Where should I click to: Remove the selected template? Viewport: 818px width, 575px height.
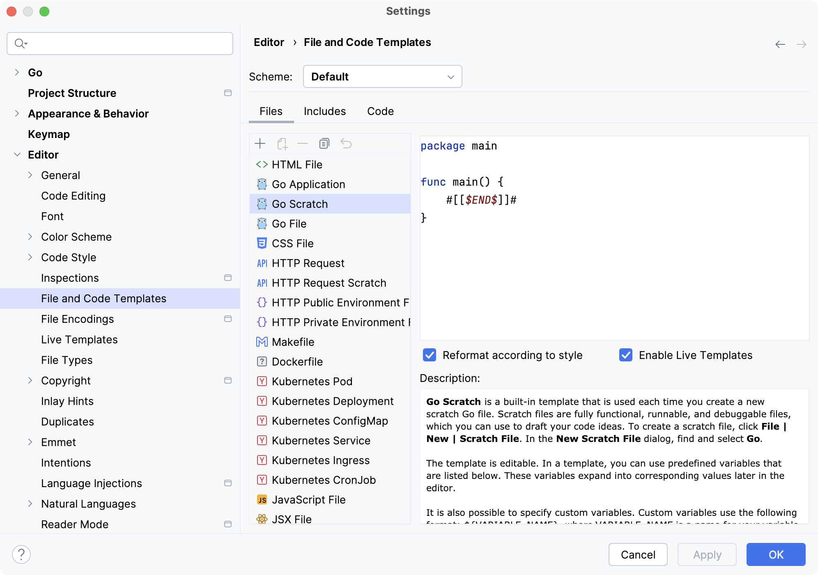[x=303, y=143]
